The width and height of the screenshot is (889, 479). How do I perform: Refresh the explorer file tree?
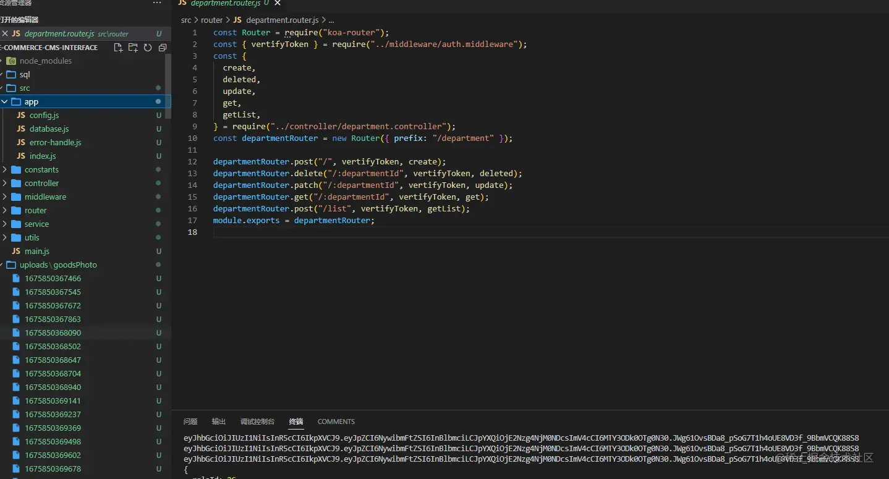click(148, 48)
